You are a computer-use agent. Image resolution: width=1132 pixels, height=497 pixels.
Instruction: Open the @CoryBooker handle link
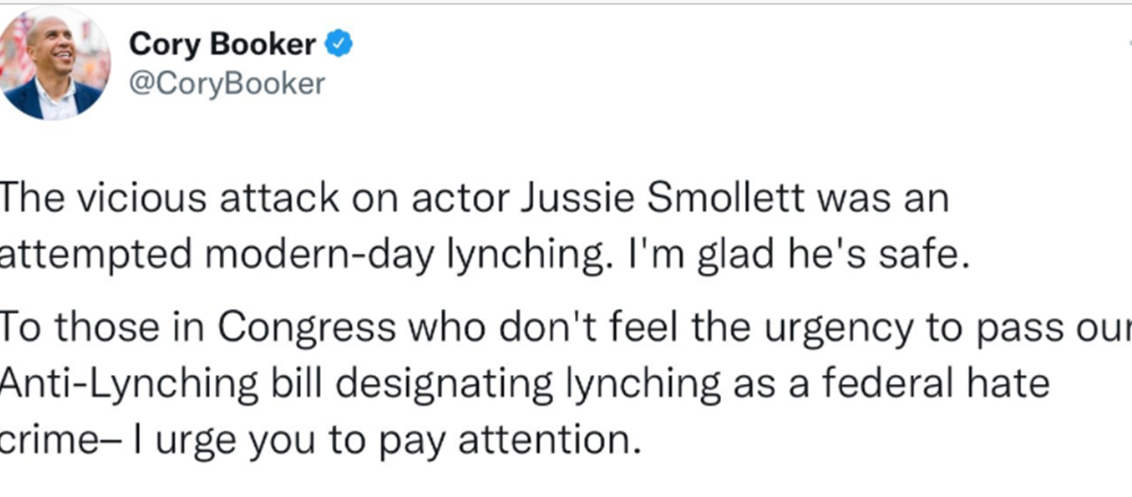(x=226, y=85)
